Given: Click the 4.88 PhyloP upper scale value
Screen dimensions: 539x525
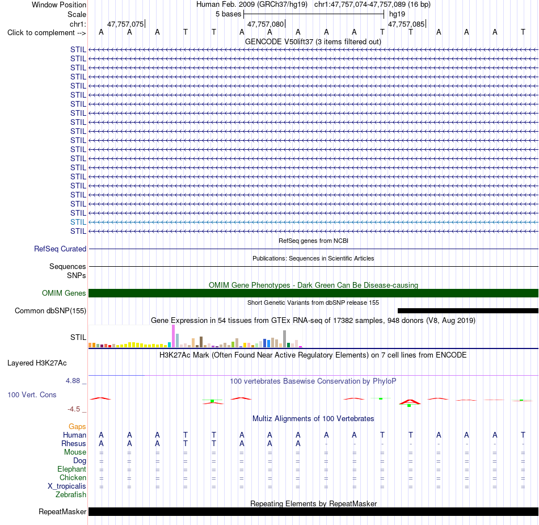Looking at the screenshot, I should (73, 381).
